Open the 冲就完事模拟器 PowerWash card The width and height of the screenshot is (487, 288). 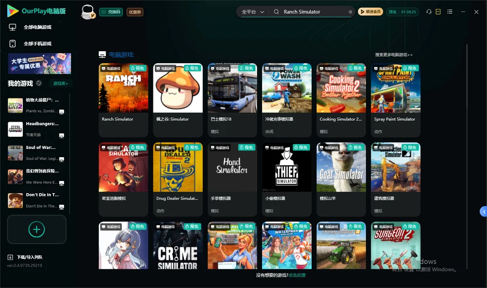pos(287,100)
